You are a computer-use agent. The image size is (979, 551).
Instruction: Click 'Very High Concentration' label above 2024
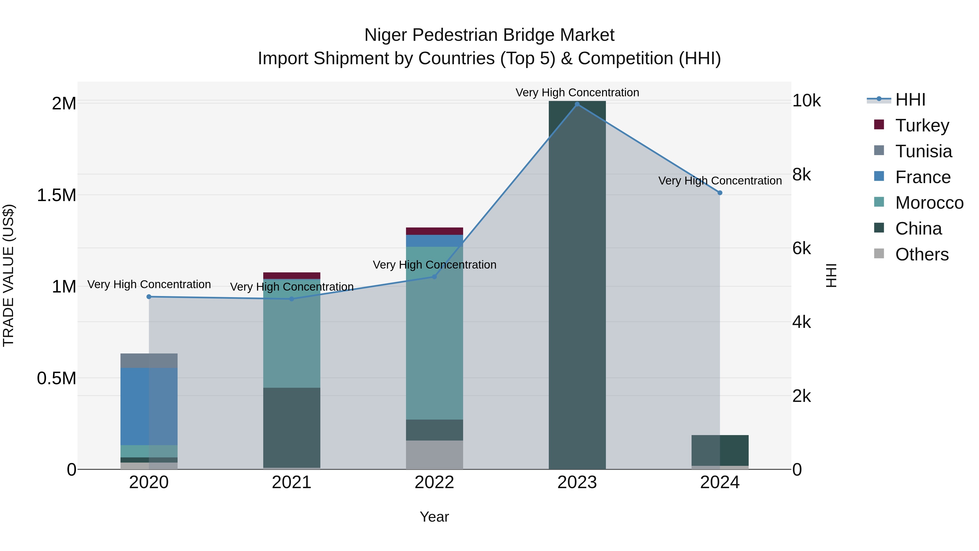click(720, 181)
